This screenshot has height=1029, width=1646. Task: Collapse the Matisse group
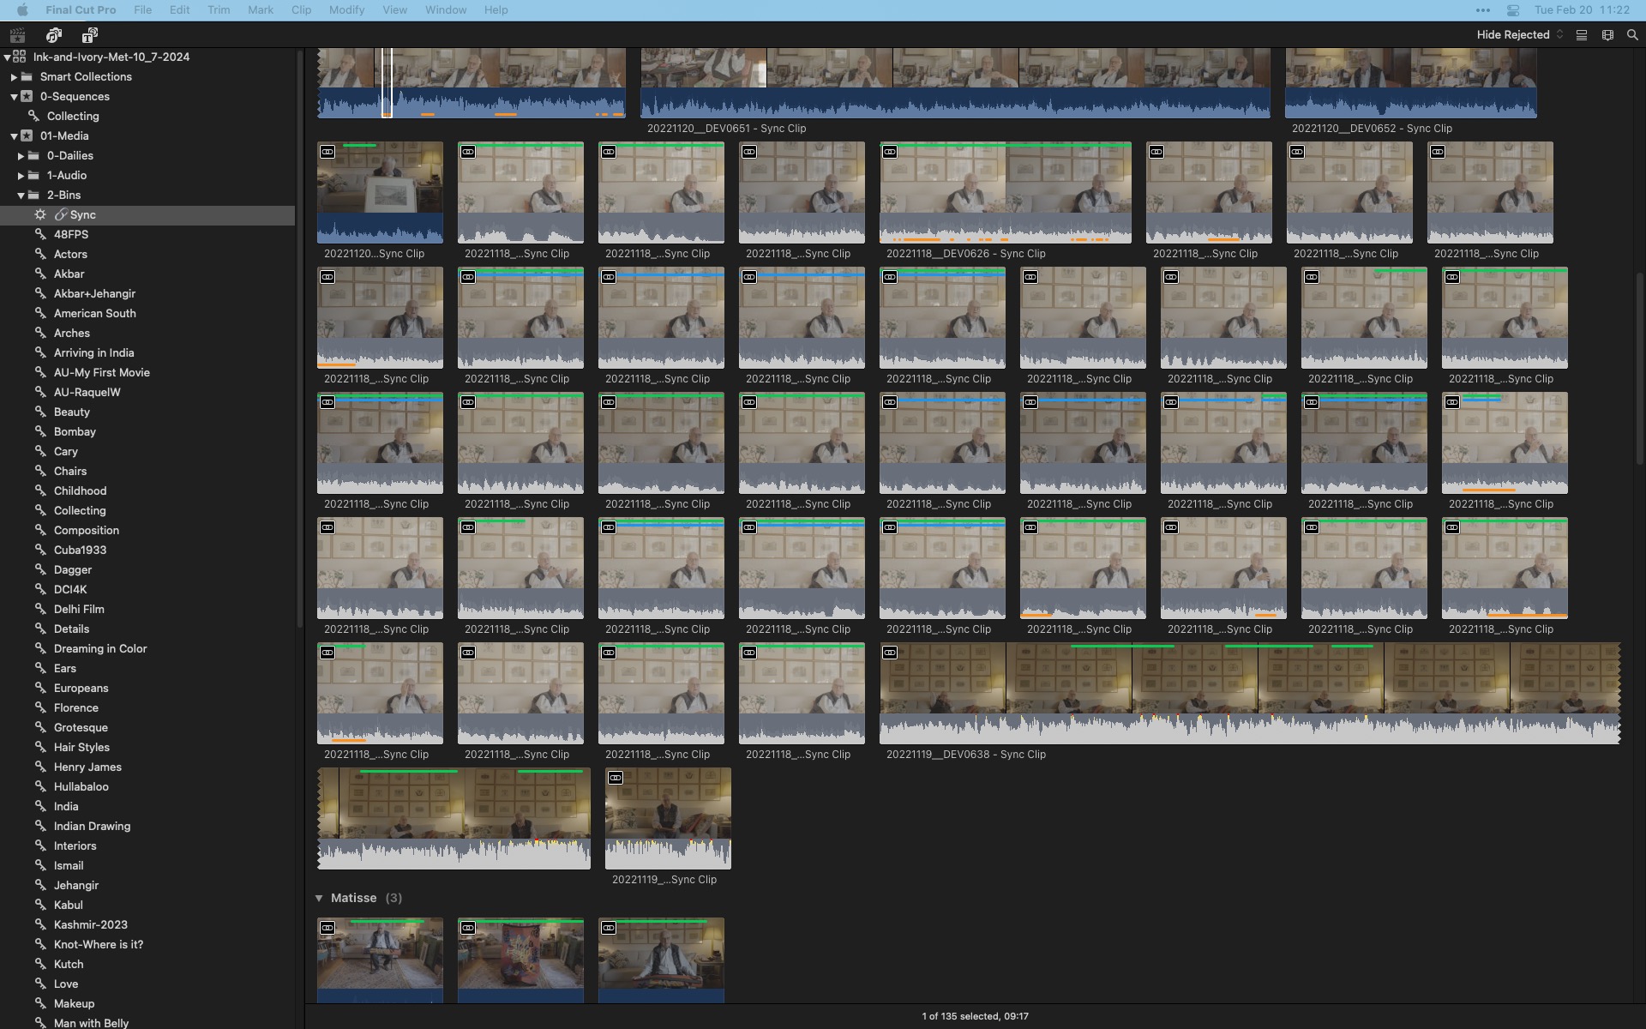[319, 898]
